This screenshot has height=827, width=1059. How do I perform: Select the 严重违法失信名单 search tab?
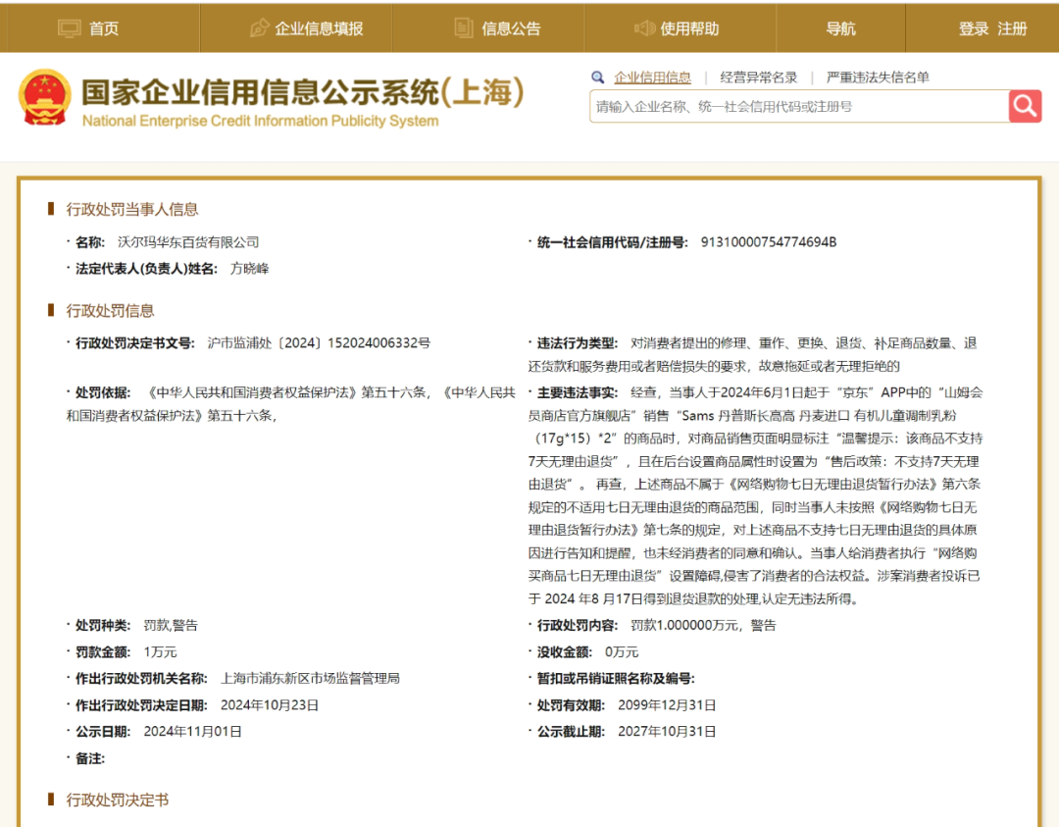(878, 78)
